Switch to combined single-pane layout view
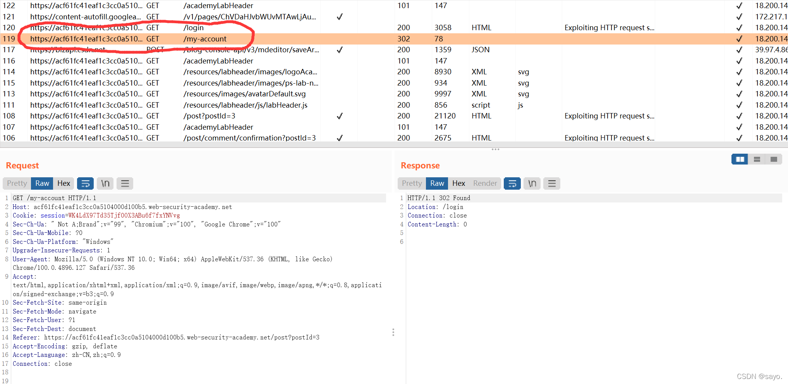The image size is (788, 384). click(774, 159)
